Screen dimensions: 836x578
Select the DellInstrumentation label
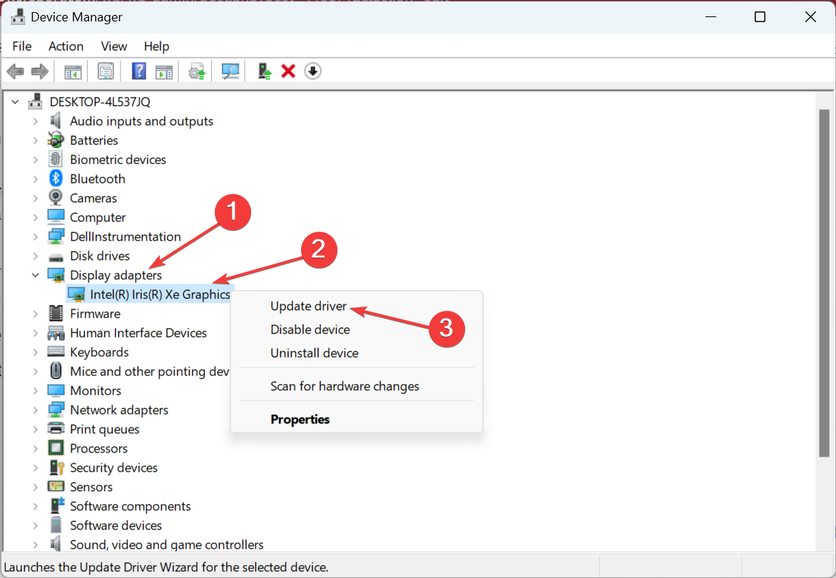click(x=126, y=237)
